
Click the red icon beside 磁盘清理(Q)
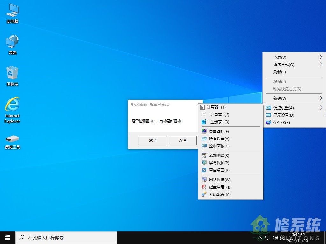click(x=204, y=187)
